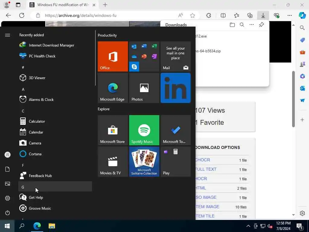Expand the Start menu hamburger
Image resolution: width=309 pixels, height=232 pixels.
(8, 35)
